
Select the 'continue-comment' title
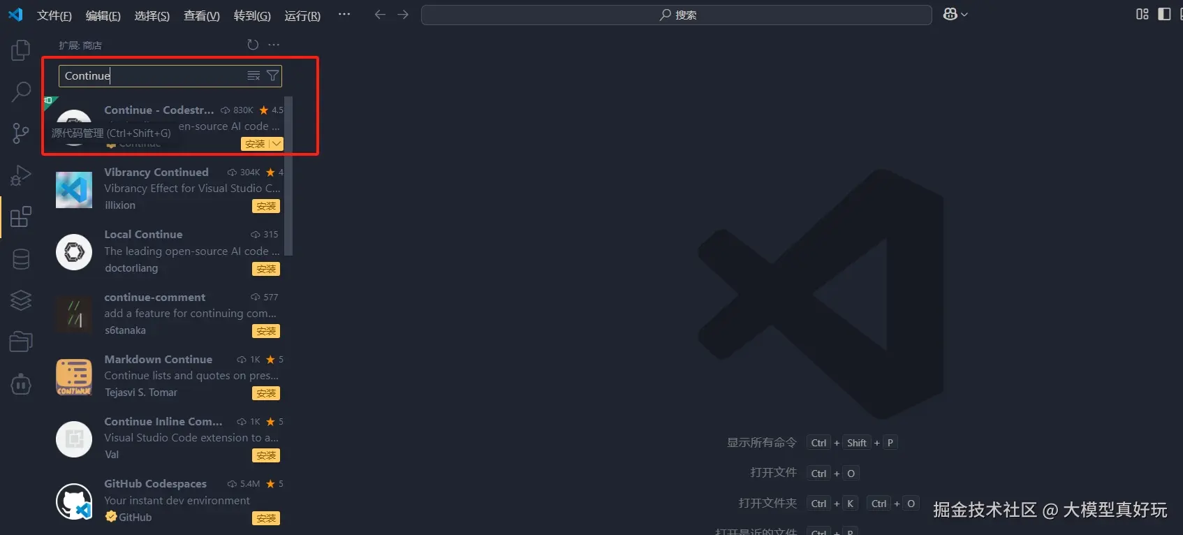(x=155, y=297)
